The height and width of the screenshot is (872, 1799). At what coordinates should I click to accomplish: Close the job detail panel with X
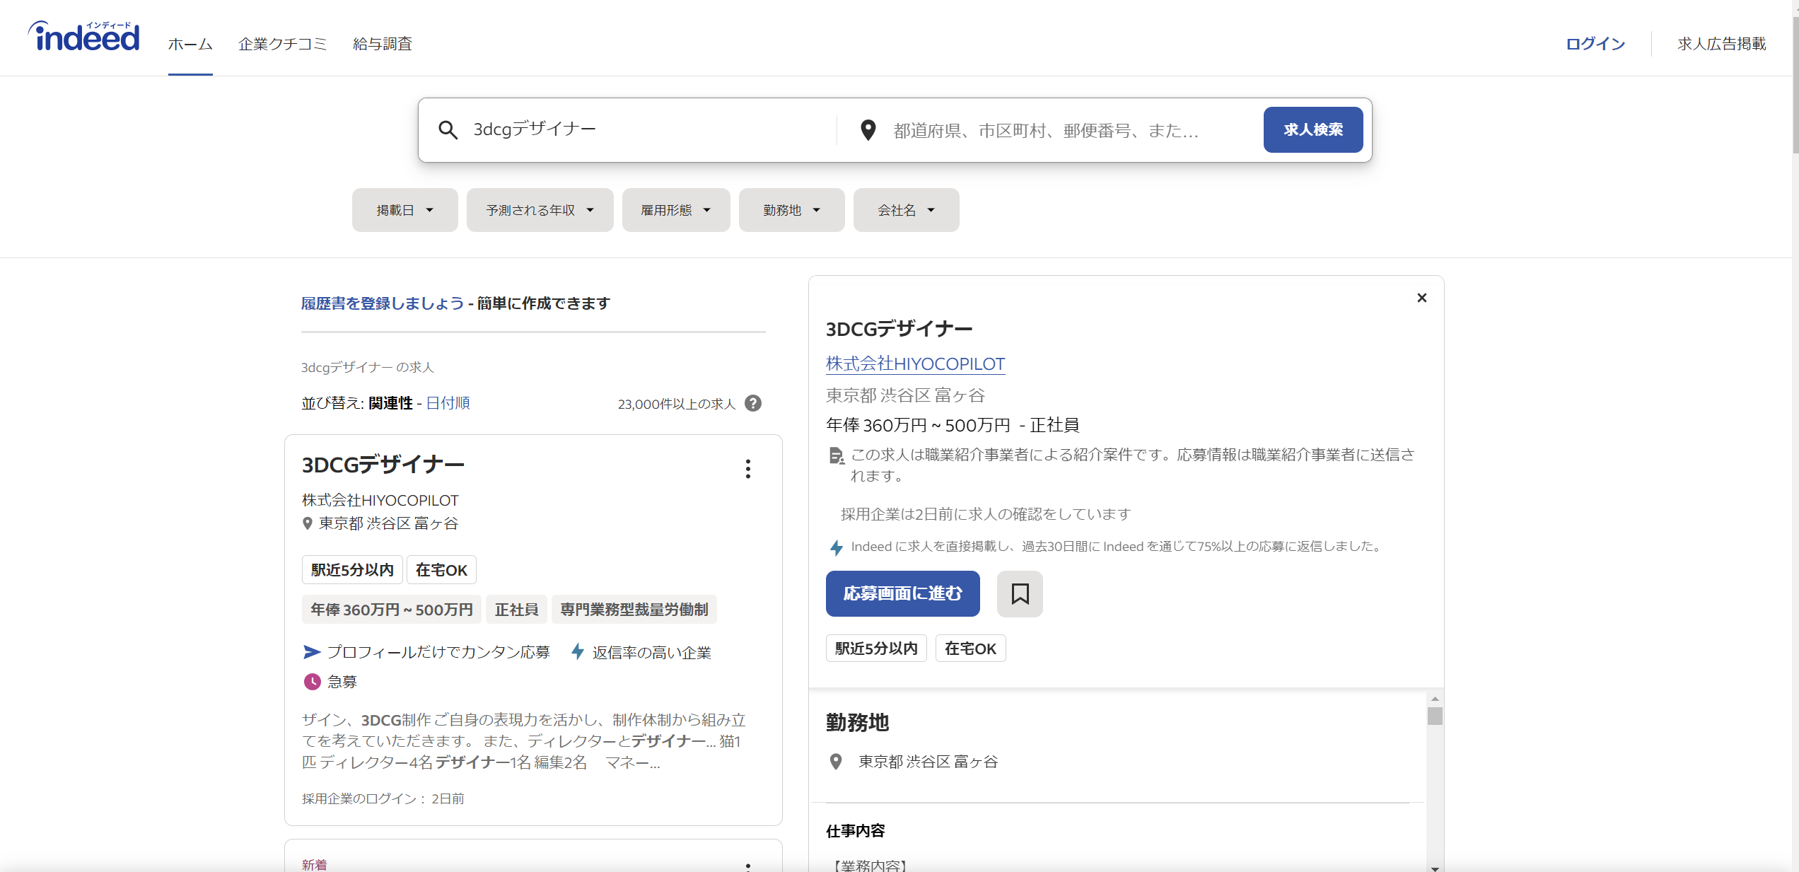pos(1422,298)
